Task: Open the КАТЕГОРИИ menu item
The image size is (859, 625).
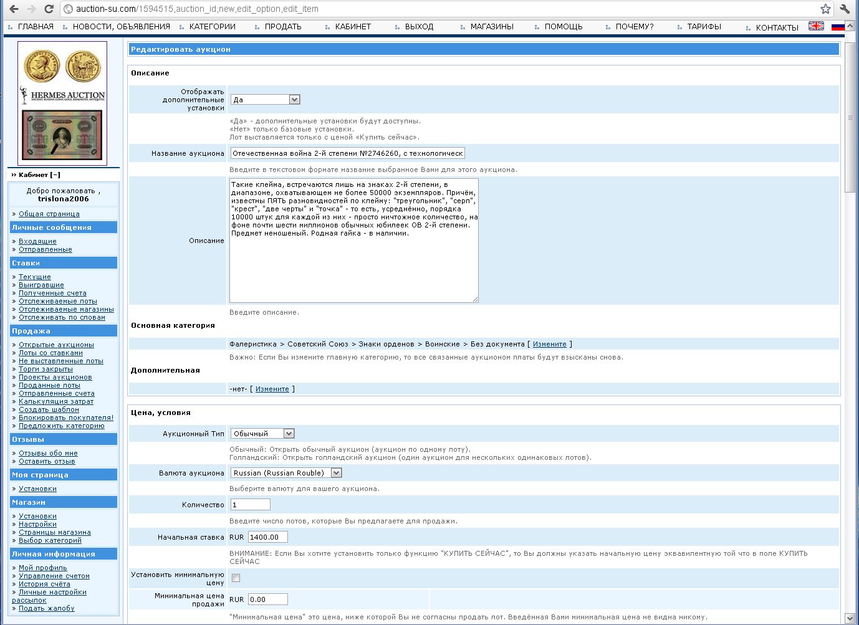Action: point(212,27)
